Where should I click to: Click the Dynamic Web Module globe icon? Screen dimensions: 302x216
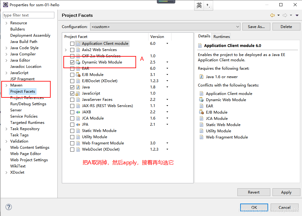(x=78, y=62)
